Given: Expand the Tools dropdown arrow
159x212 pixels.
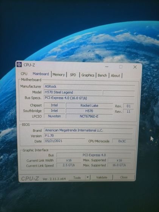Looking at the screenshot, I should [x=88, y=177].
